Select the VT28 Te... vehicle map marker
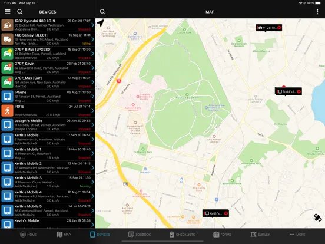The height and width of the screenshot is (244, 325). [269, 28]
